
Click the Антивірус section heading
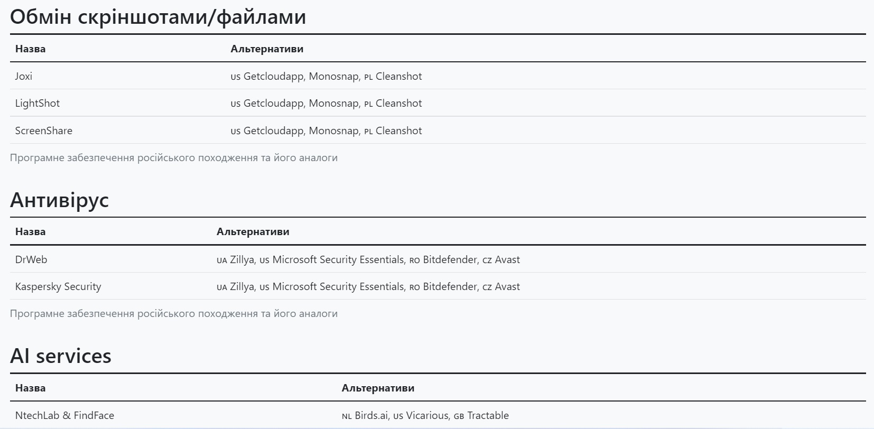(59, 200)
